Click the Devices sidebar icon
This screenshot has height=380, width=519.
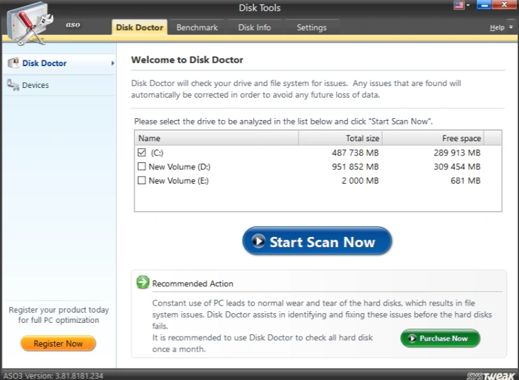pyautogui.click(x=13, y=85)
